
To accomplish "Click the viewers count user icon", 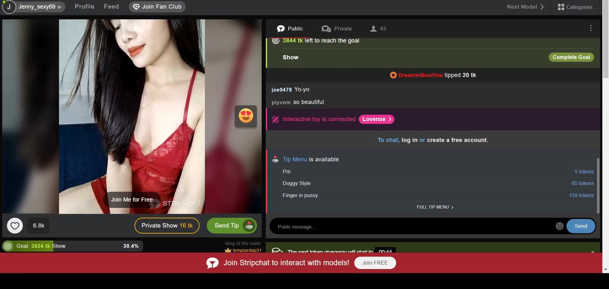I will point(374,29).
